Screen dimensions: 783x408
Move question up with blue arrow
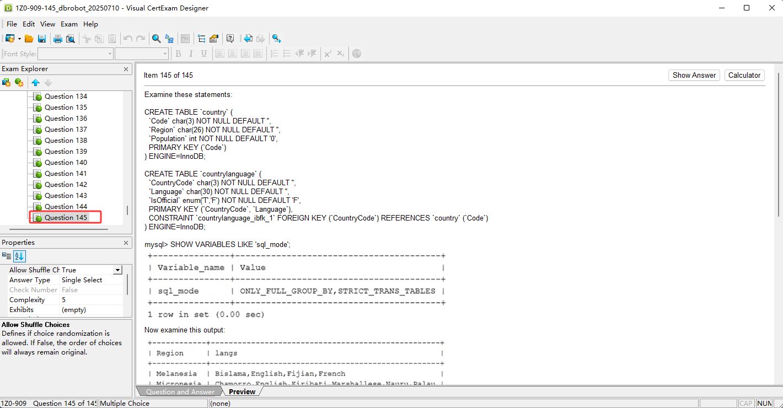point(35,83)
